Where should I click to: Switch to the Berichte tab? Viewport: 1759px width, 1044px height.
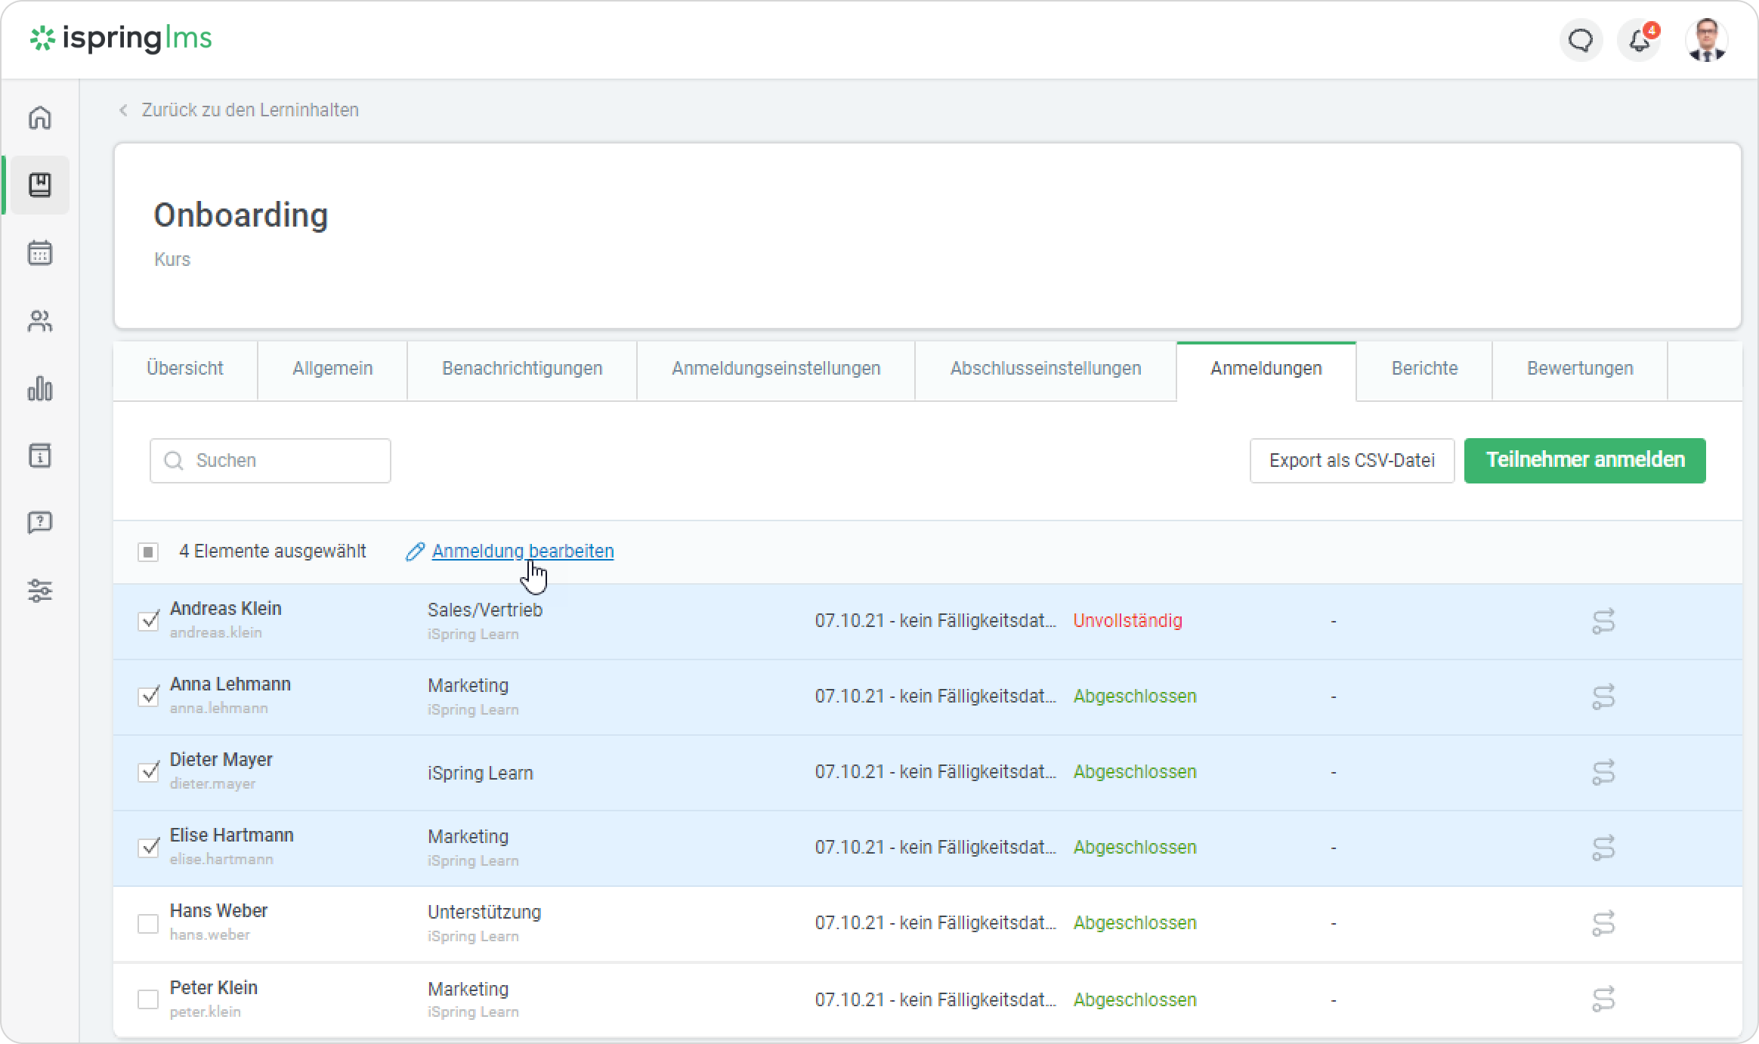[1424, 369]
